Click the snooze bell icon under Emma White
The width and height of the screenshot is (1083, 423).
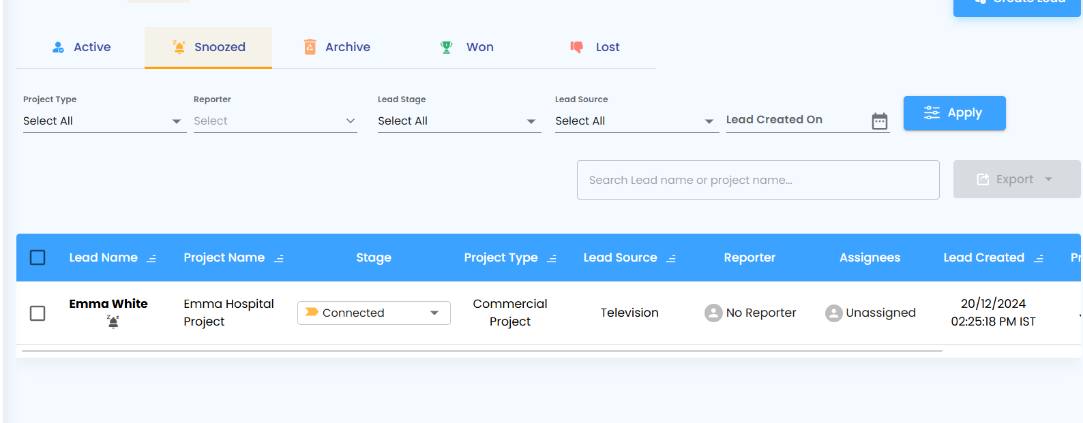[x=113, y=322]
